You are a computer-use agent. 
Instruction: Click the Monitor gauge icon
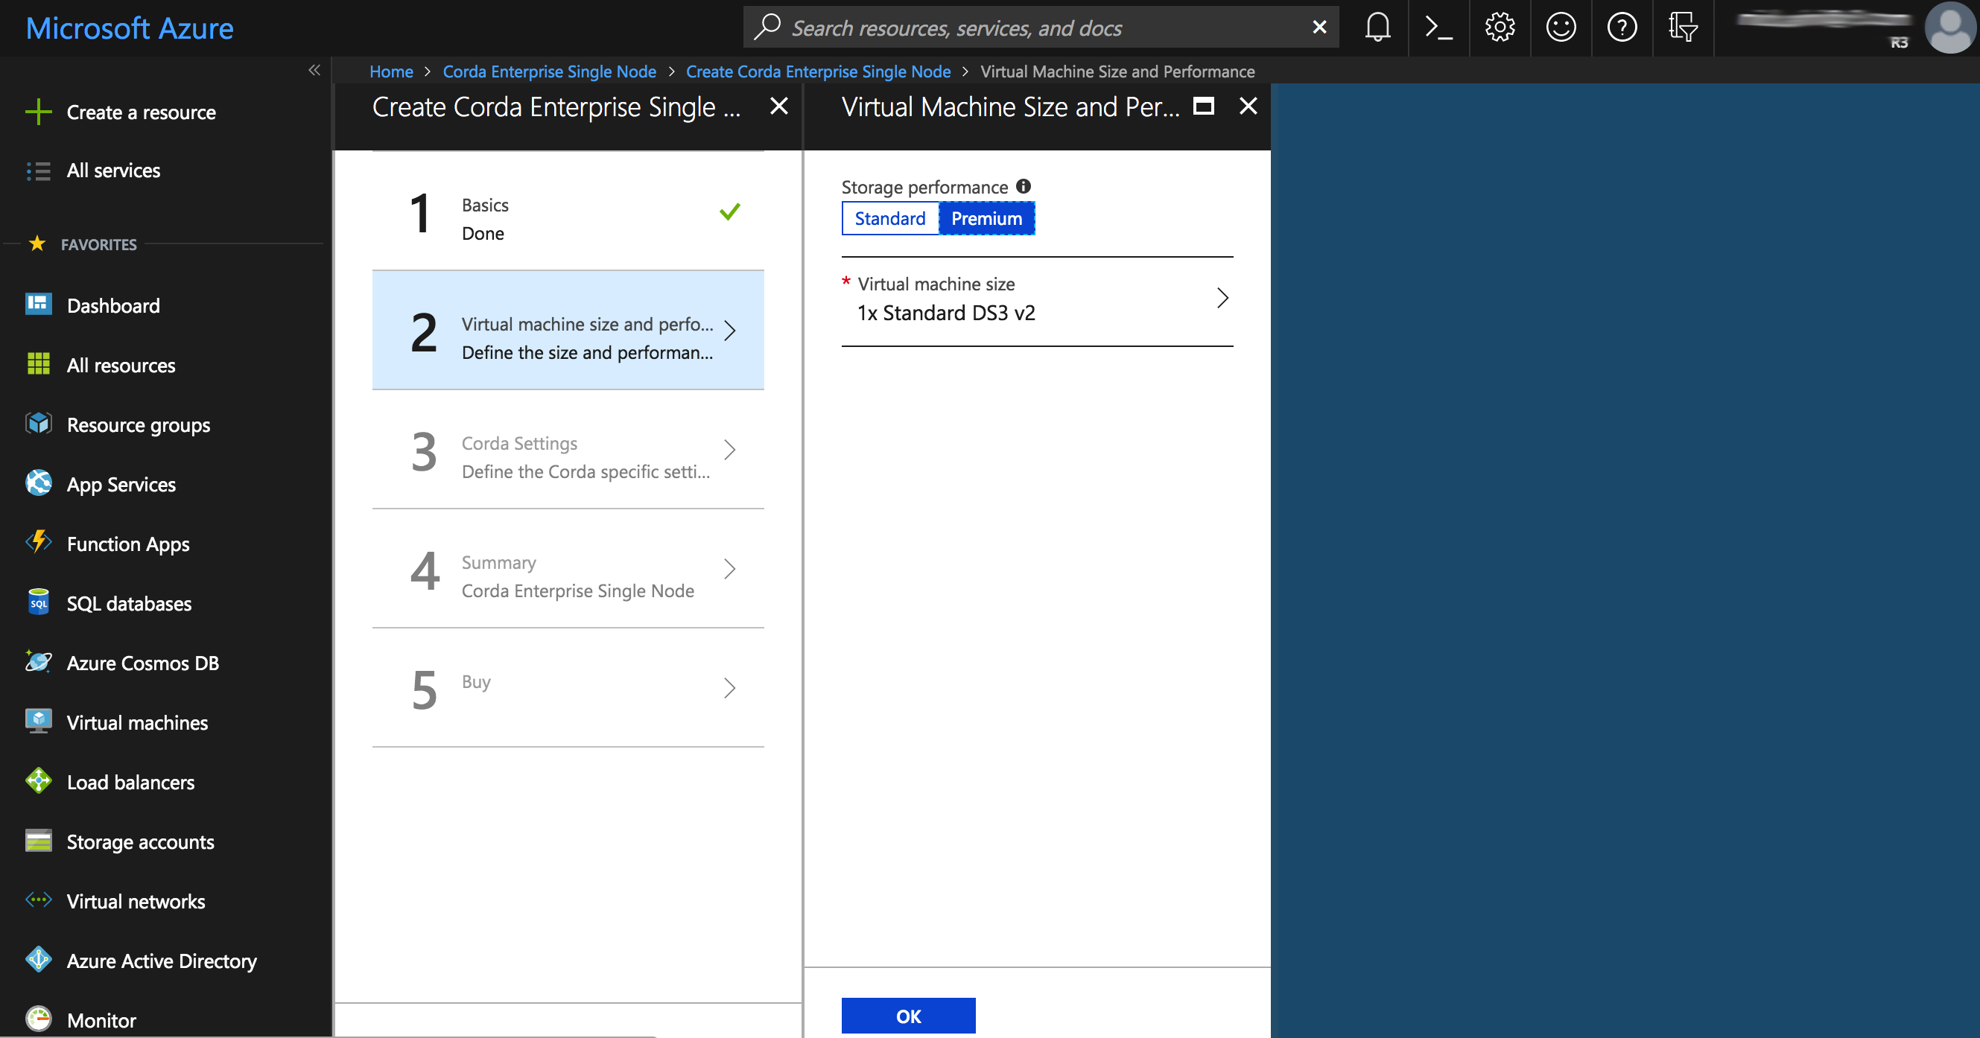pos(39,1019)
